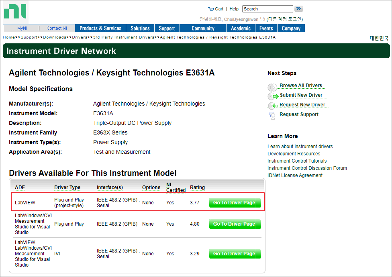
Task: Open Development Resources link
Action: tap(294, 154)
